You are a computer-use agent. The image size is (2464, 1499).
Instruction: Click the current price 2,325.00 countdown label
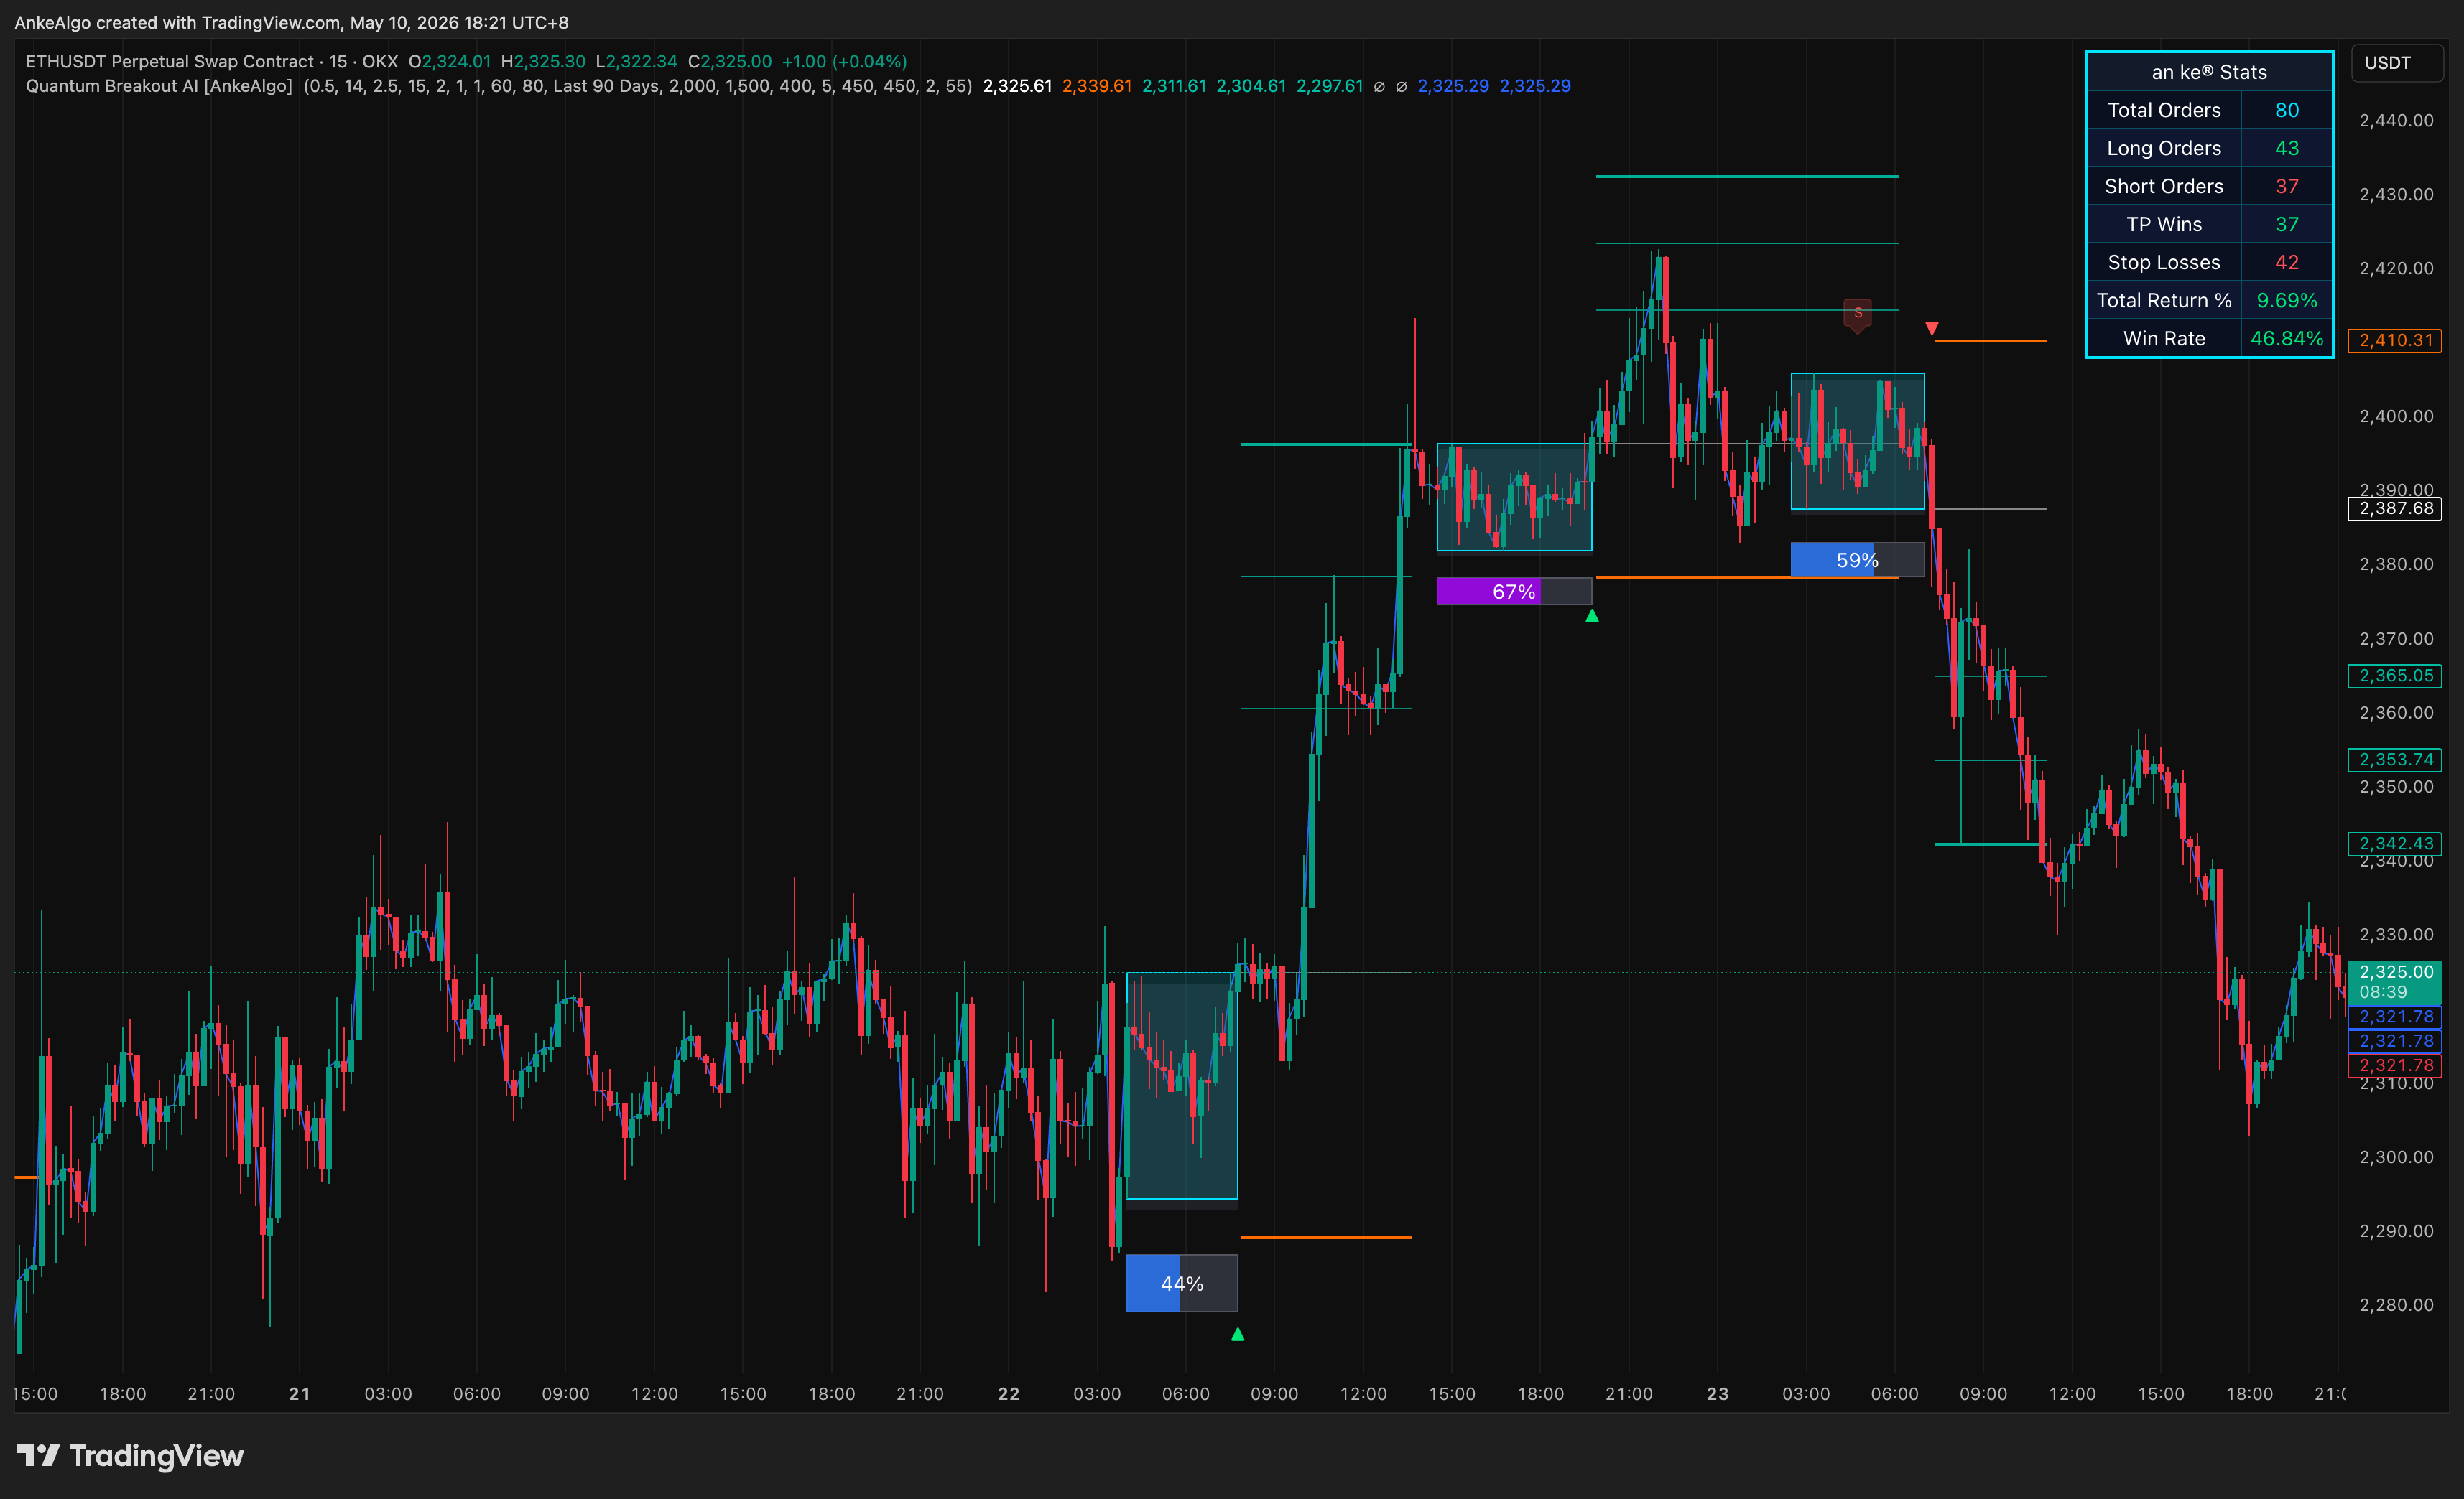click(2395, 982)
